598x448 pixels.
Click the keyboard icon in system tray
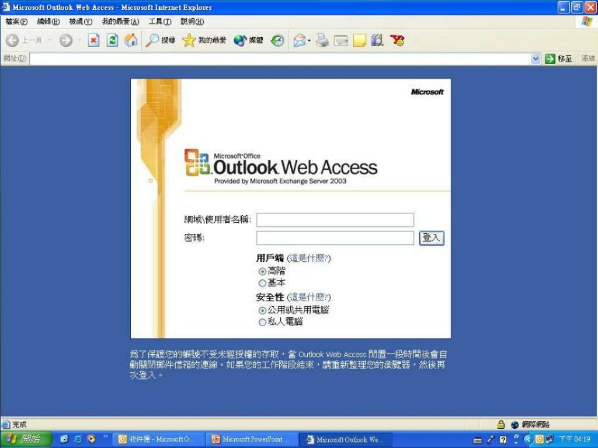pyautogui.click(x=478, y=440)
